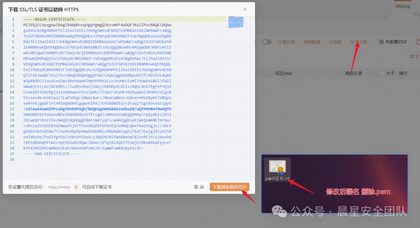Screen dimensions: 420x228
Task: Click the http://mitm address field
Action: tap(60, 187)
